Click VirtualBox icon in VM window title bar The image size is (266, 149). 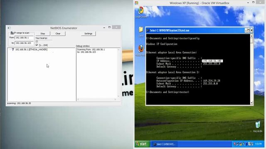[x=137, y=3]
